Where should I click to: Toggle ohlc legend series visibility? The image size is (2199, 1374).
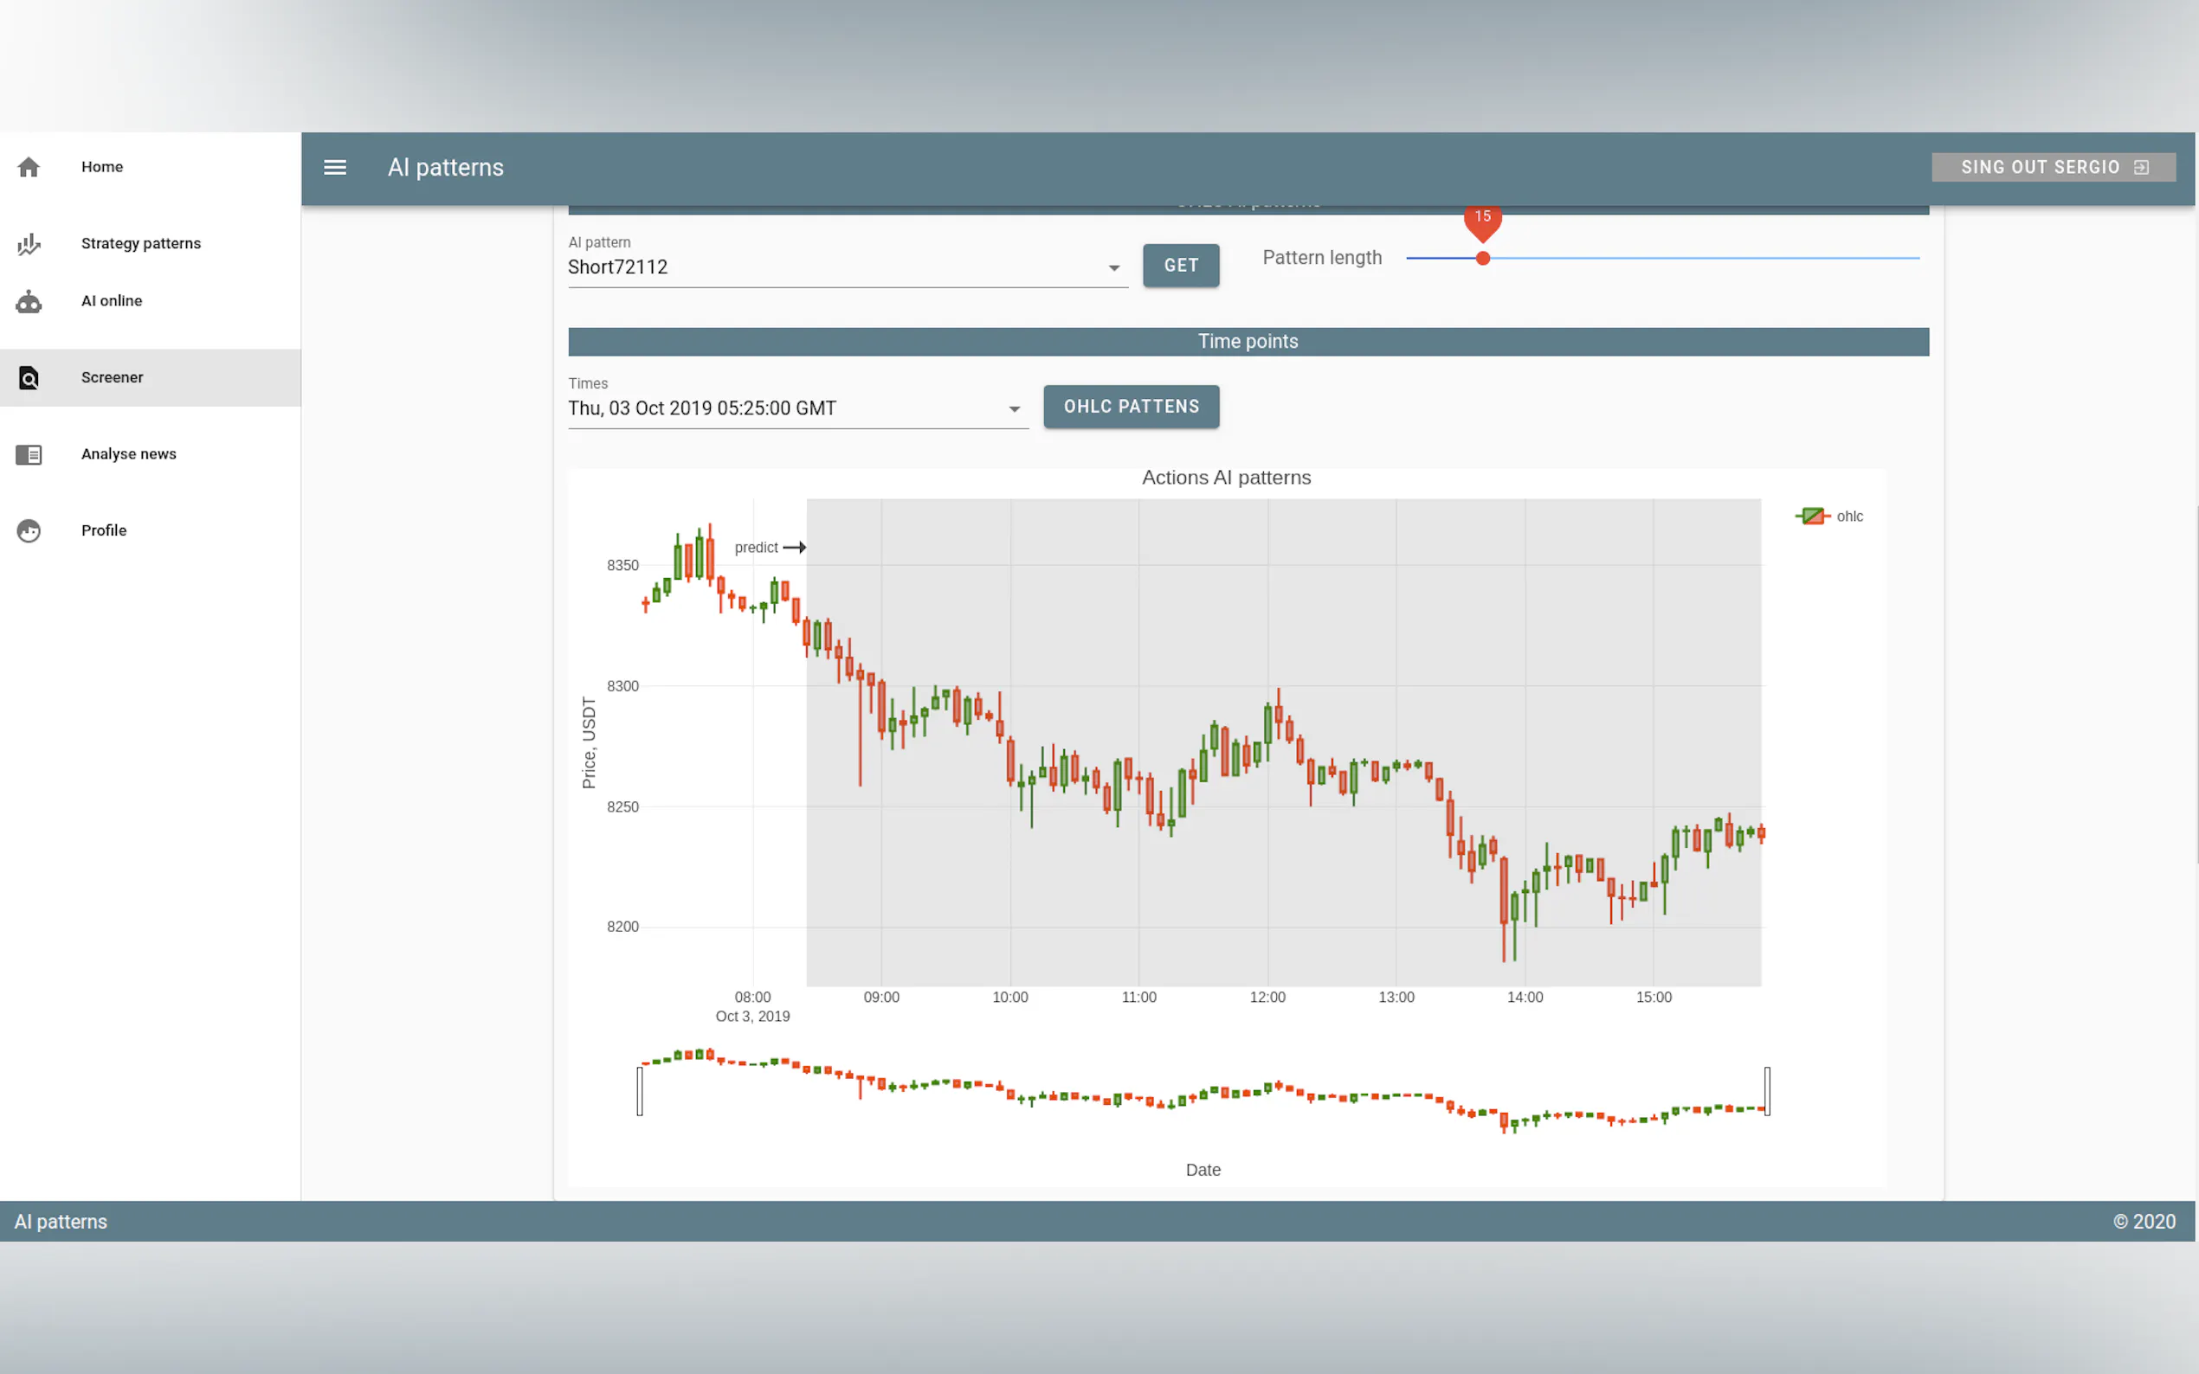click(x=1829, y=517)
